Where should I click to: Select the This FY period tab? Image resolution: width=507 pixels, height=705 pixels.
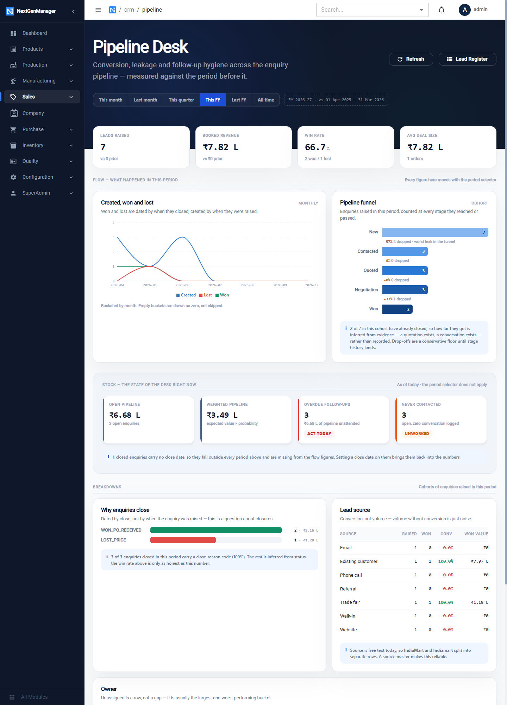tap(213, 100)
